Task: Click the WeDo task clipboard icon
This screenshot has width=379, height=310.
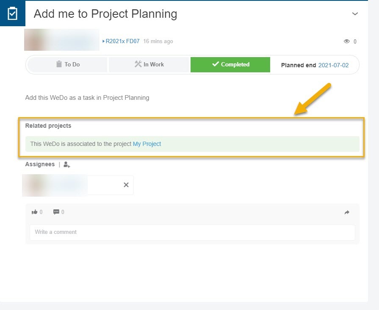Action: [12, 13]
